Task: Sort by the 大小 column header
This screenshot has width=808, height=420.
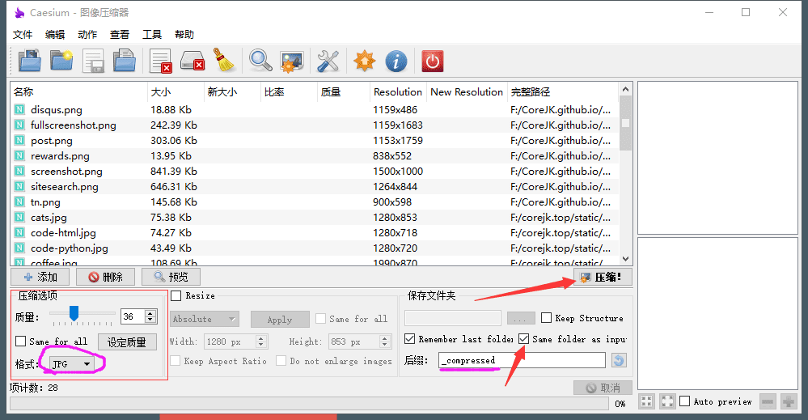Action: [176, 91]
